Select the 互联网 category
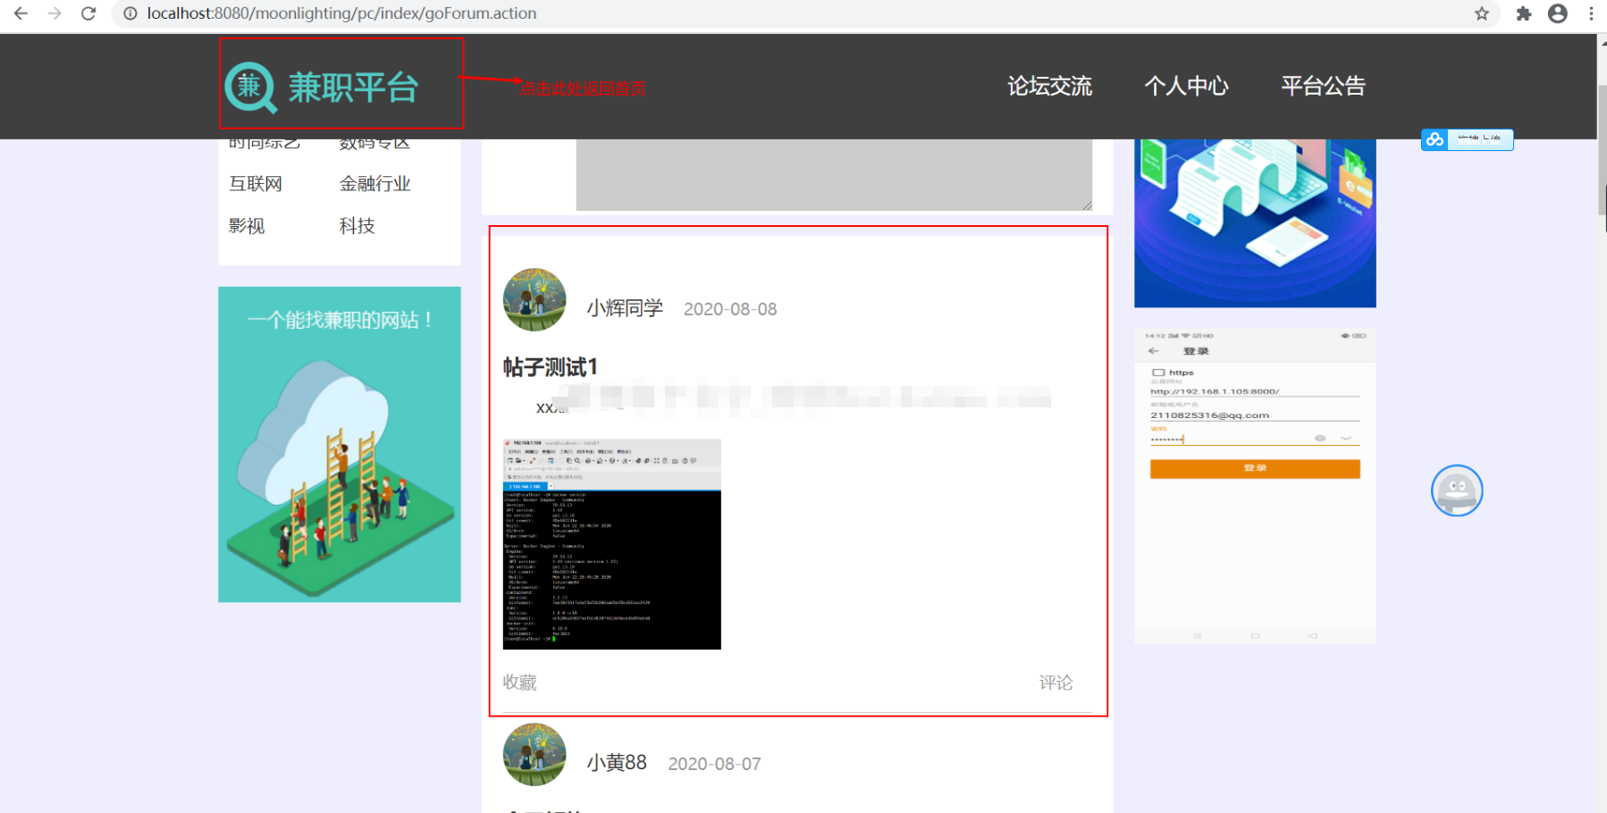The image size is (1607, 813). tap(256, 183)
